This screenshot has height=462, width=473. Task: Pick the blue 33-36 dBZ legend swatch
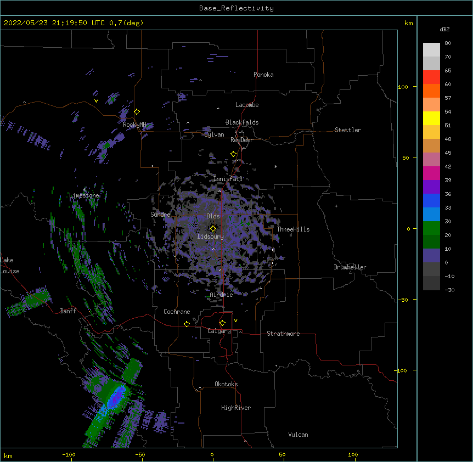pos(431,200)
